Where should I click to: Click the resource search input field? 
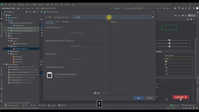pyautogui.click(x=112, y=17)
